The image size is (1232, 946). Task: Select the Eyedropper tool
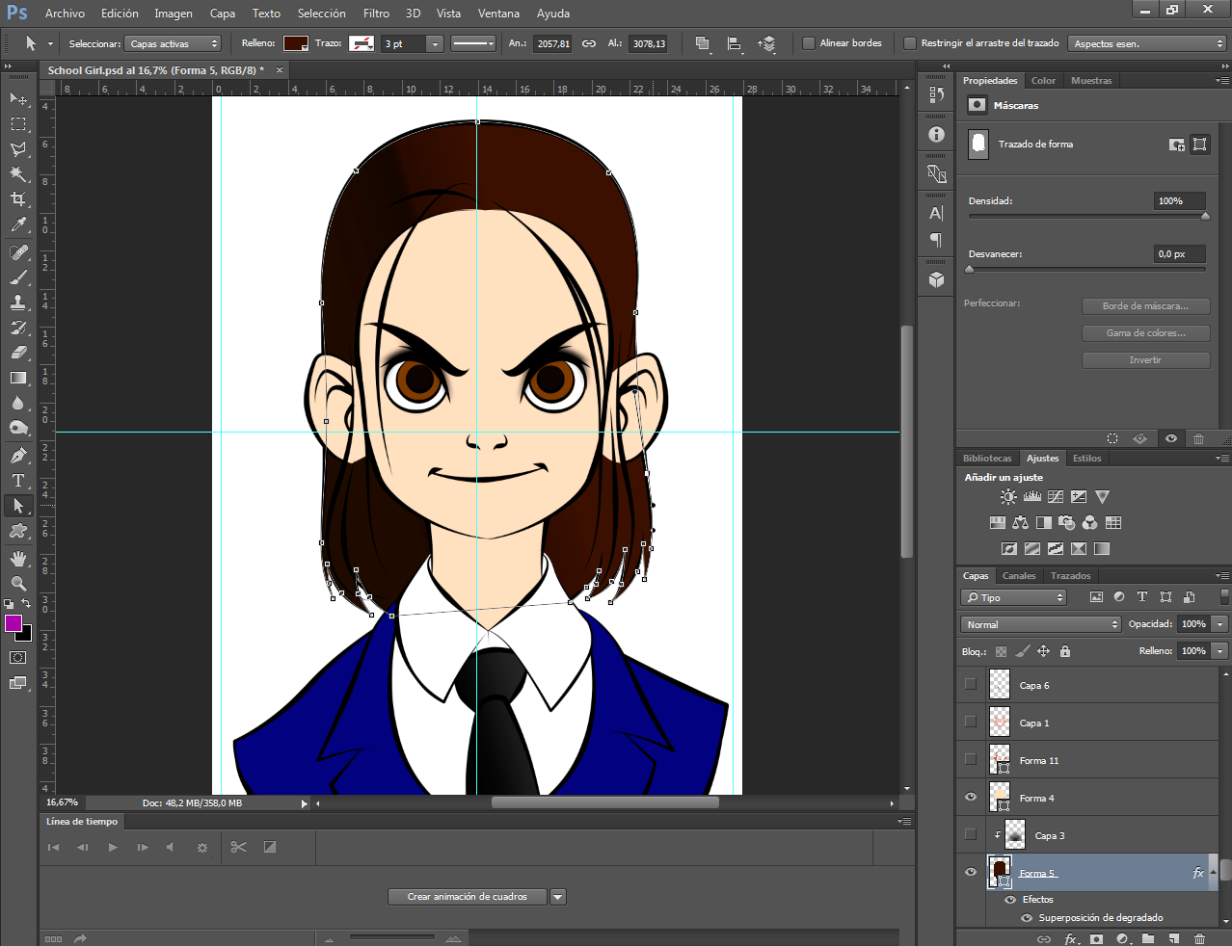click(x=18, y=224)
